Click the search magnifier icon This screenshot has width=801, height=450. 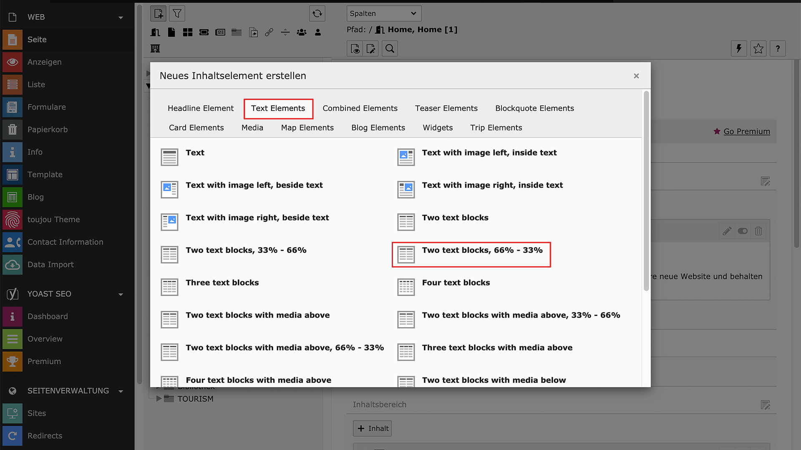click(x=389, y=49)
